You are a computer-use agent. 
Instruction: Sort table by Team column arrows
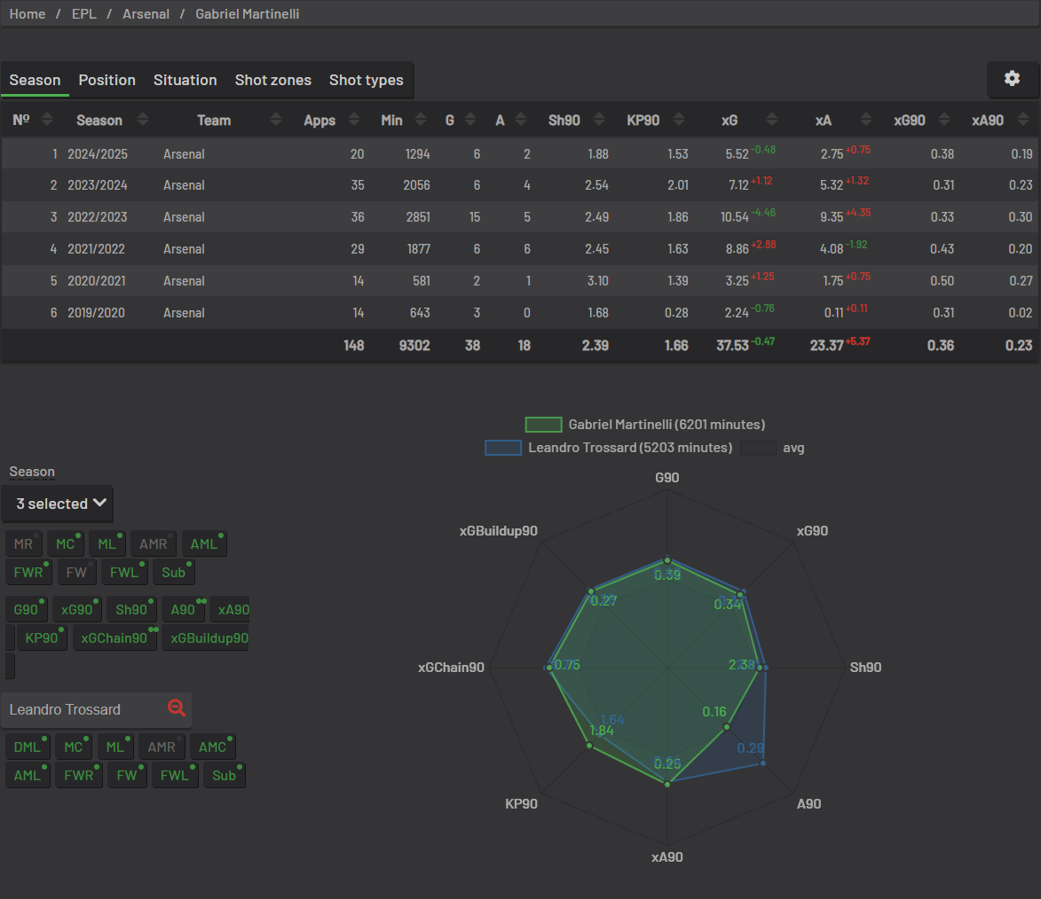click(276, 120)
